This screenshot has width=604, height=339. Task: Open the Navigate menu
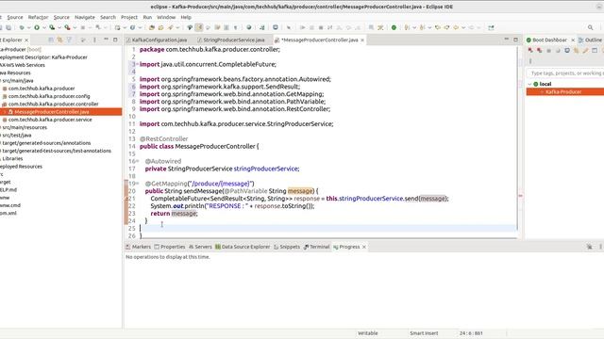85,17
